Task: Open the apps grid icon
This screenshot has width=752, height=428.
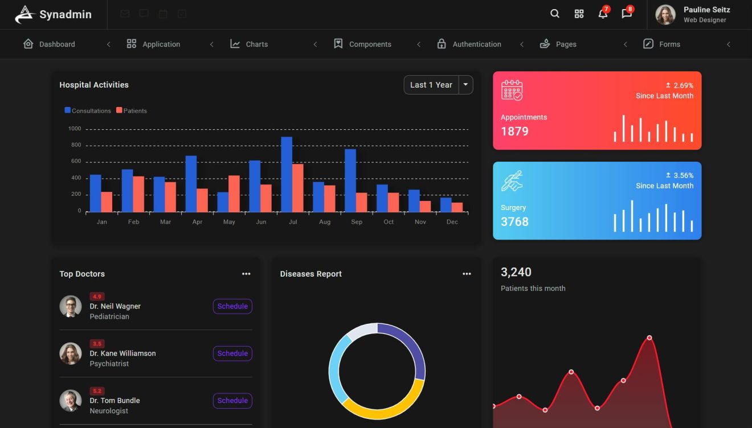Action: (579, 13)
